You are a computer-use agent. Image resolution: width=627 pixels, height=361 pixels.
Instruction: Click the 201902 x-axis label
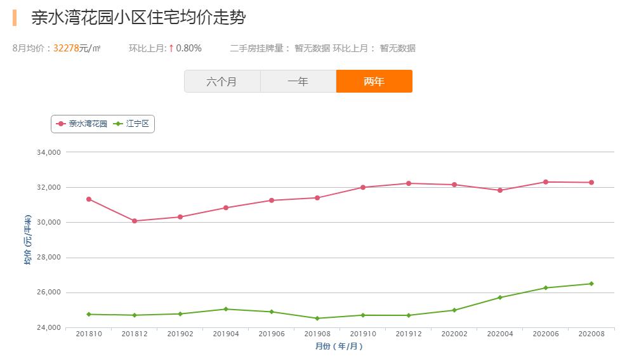(180, 334)
